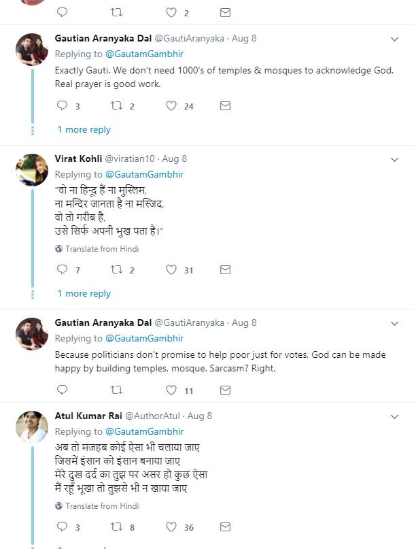Reply to Virat Kohli's Hindi tweet

click(x=62, y=270)
